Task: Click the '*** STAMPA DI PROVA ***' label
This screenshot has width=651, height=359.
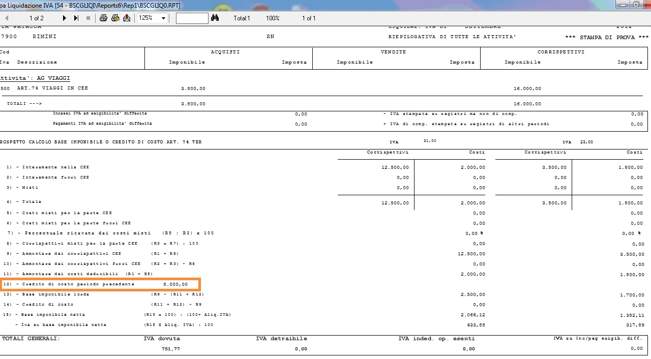Action: [x=607, y=38]
